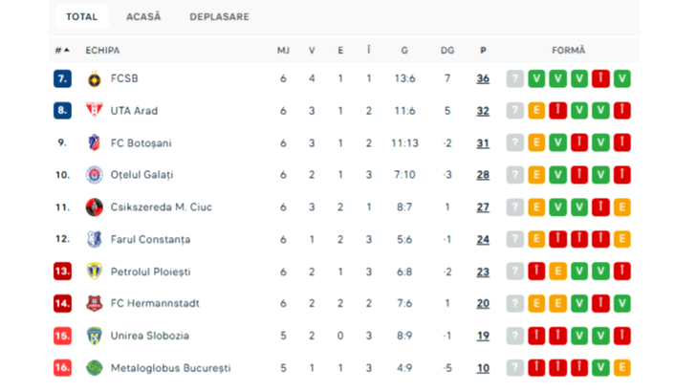The height and width of the screenshot is (392, 696).
Task: Switch to the ACASĂ tab
Action: pos(143,17)
